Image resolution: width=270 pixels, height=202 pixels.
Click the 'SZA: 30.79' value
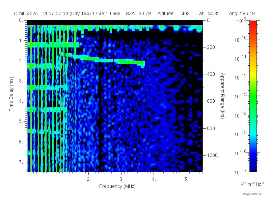(x=138, y=13)
